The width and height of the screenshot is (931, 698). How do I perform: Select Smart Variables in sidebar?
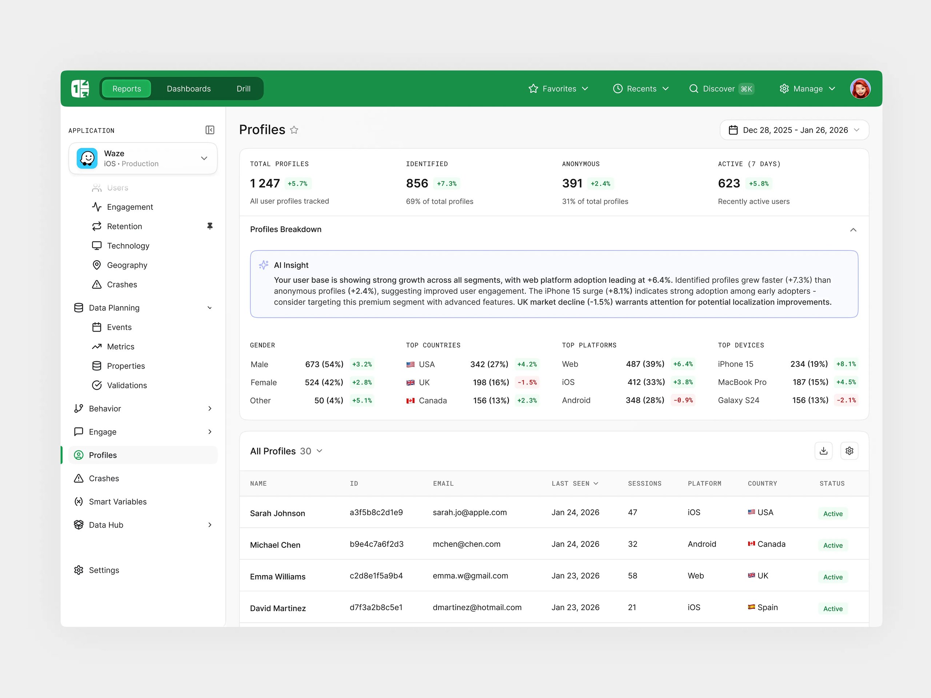click(117, 501)
